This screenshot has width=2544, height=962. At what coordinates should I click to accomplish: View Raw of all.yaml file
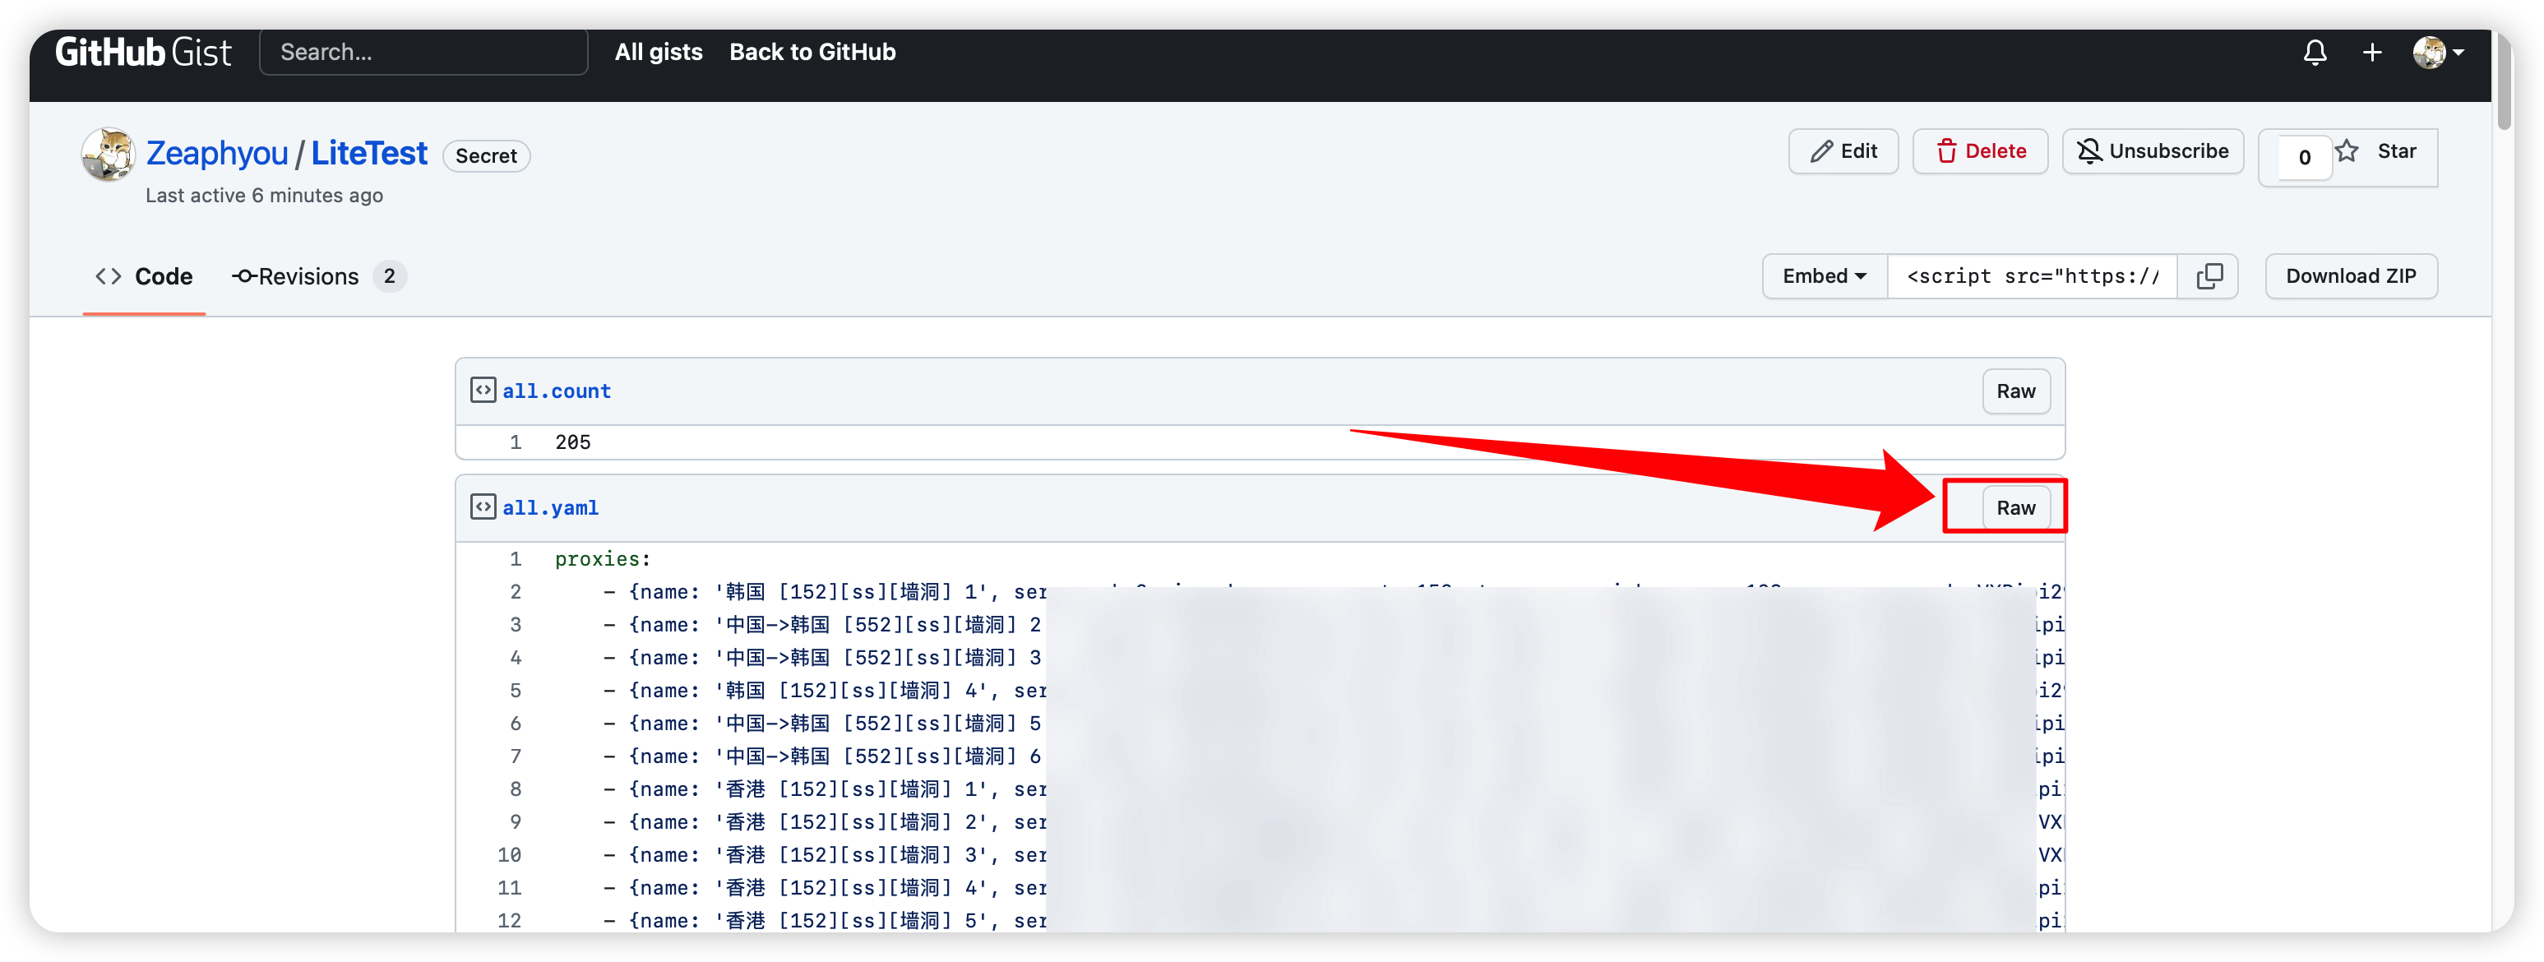[2014, 507]
